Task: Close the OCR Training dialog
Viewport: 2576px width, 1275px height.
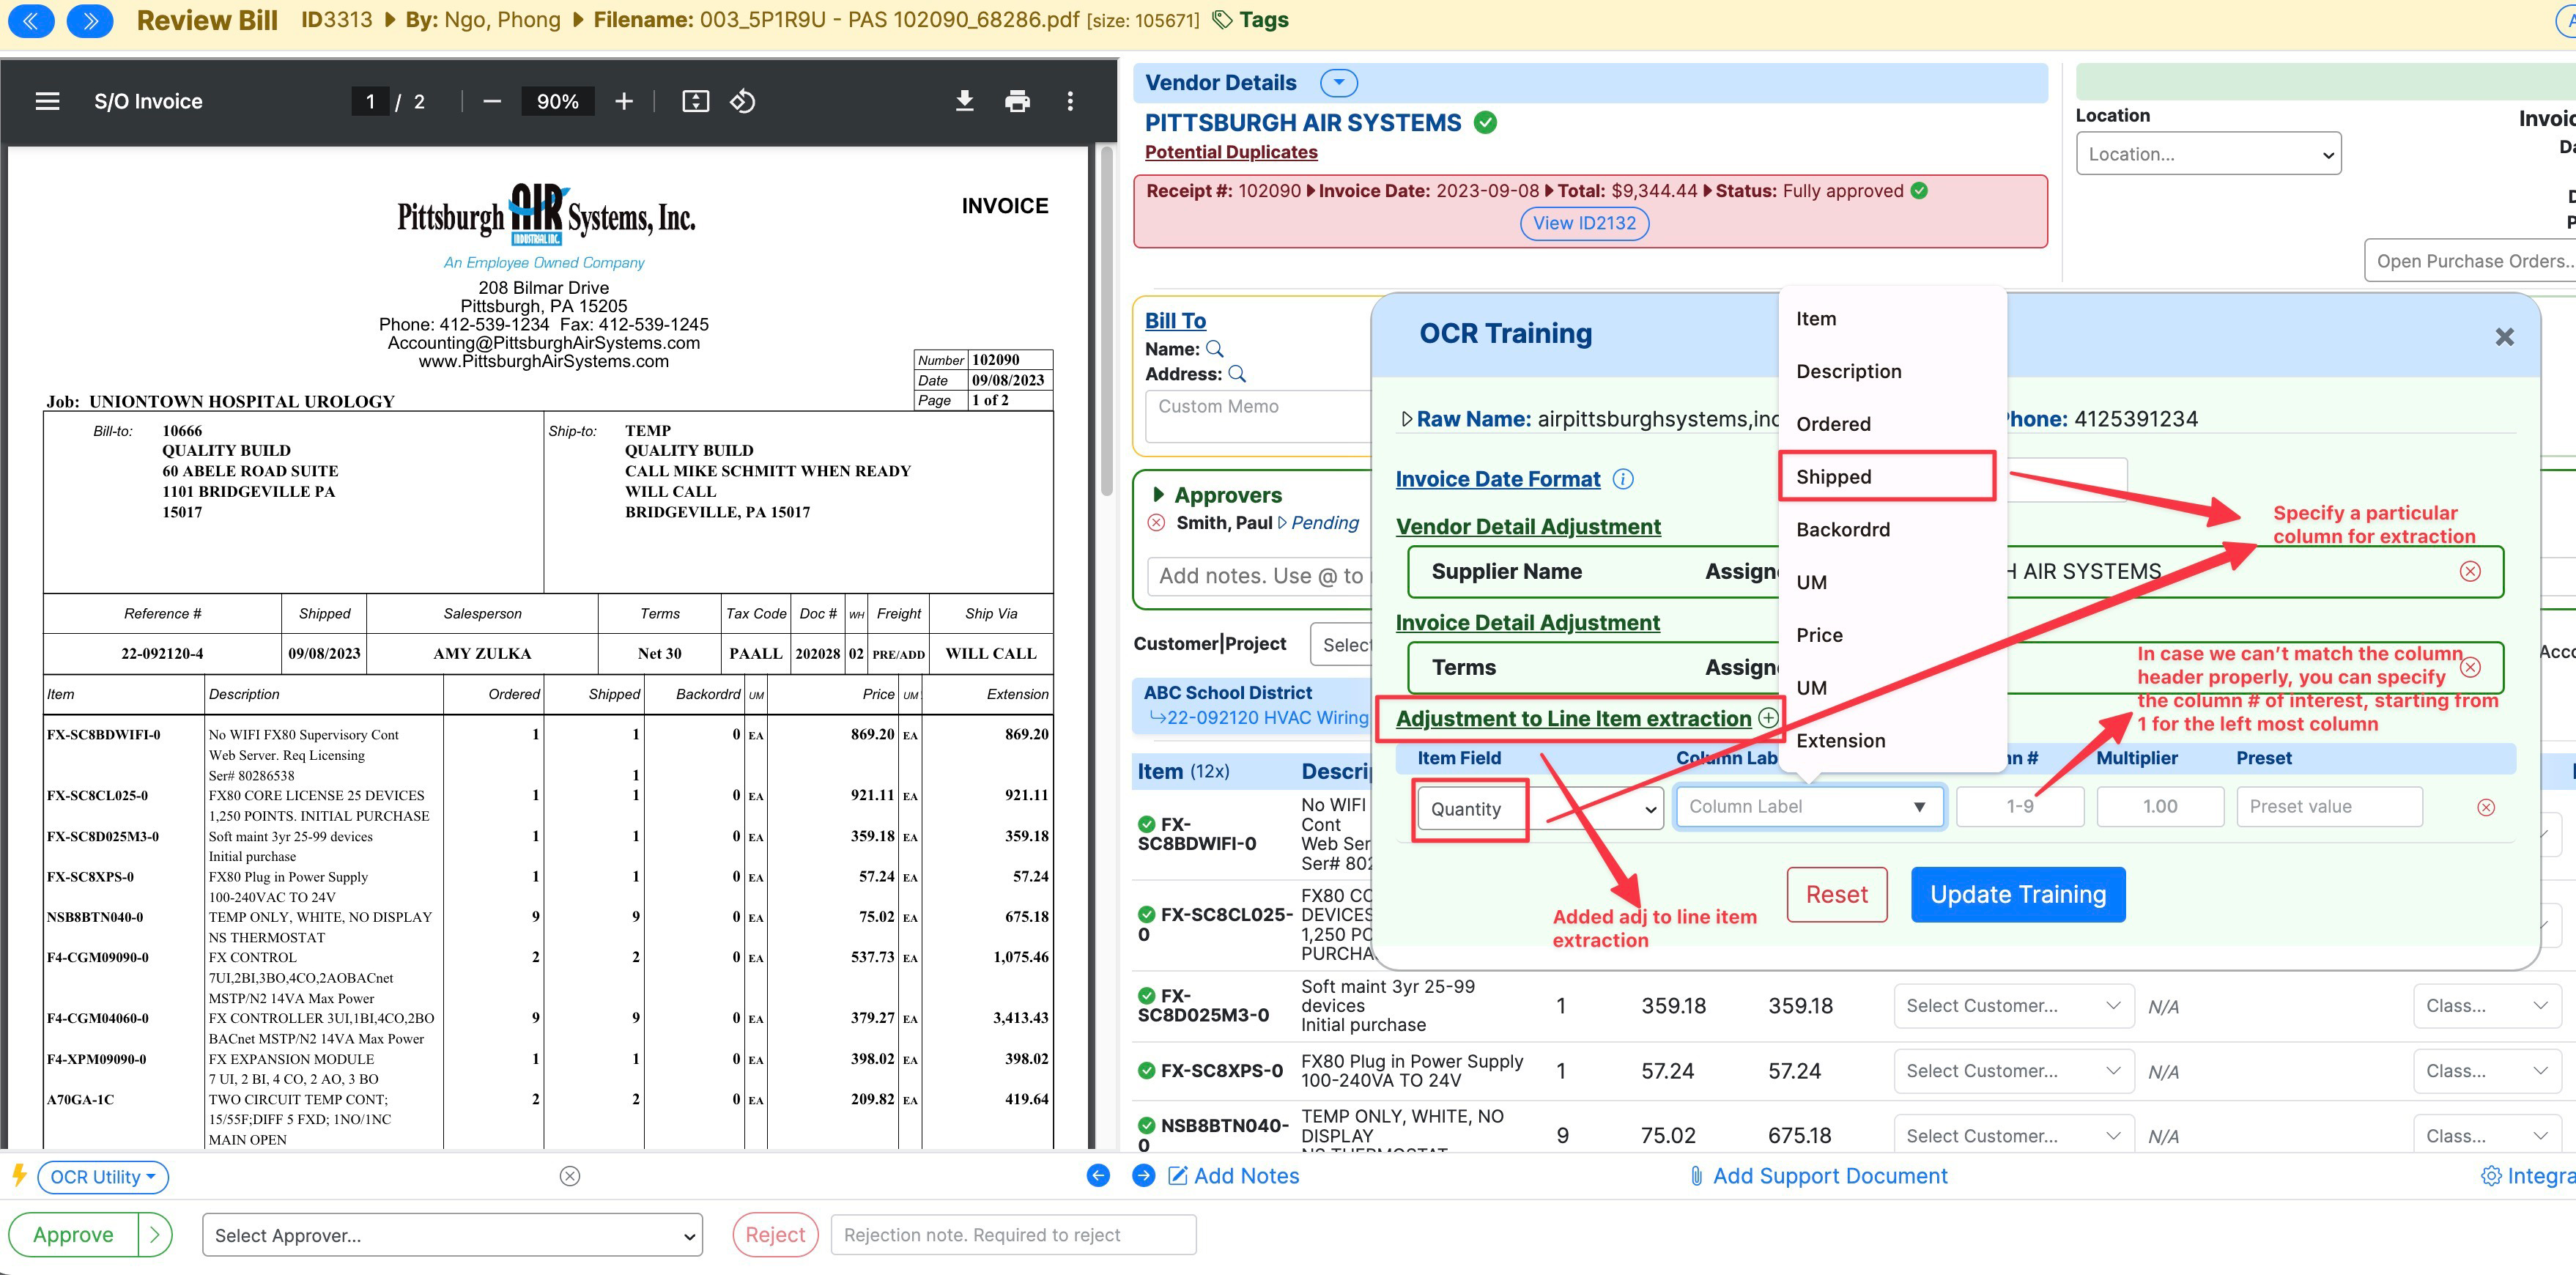Action: [2504, 337]
